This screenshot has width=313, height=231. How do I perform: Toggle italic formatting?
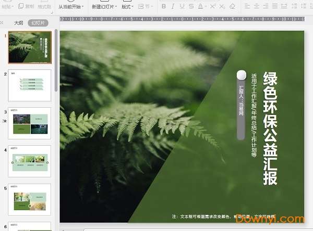(173, 7)
